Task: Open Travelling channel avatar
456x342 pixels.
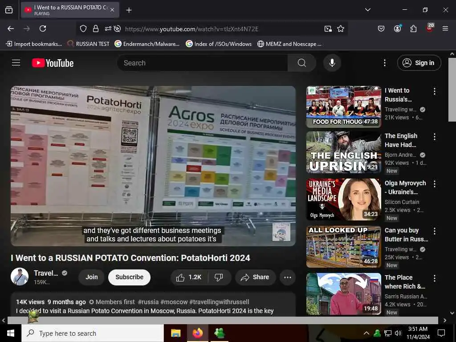Action: point(20,277)
